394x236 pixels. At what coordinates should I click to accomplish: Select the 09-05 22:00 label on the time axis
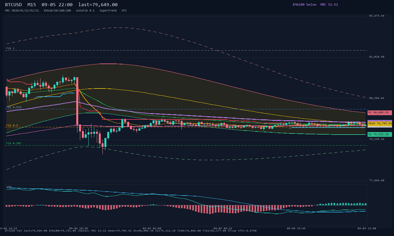367,228
